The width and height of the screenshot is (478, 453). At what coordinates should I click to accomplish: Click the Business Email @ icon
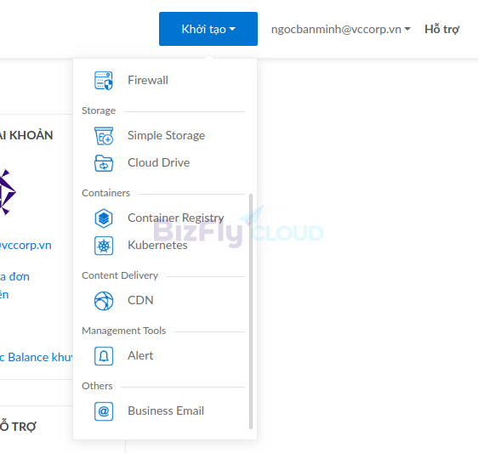tap(104, 411)
